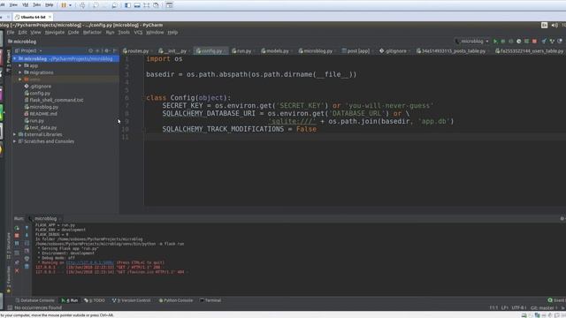Open Database Console tool window
This screenshot has width=566, height=318.
pyautogui.click(x=34, y=300)
